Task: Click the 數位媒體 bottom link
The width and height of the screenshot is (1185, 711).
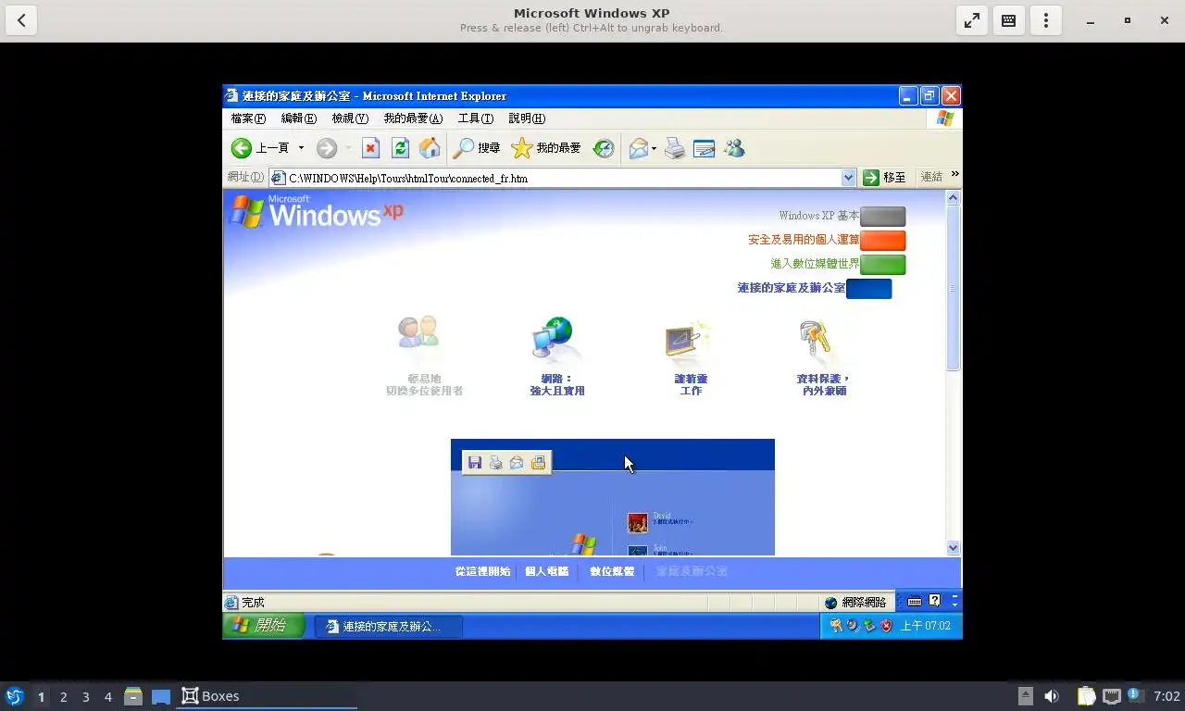Action: click(612, 571)
